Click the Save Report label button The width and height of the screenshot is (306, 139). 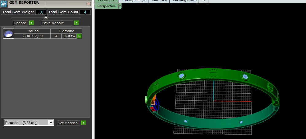[57, 23]
